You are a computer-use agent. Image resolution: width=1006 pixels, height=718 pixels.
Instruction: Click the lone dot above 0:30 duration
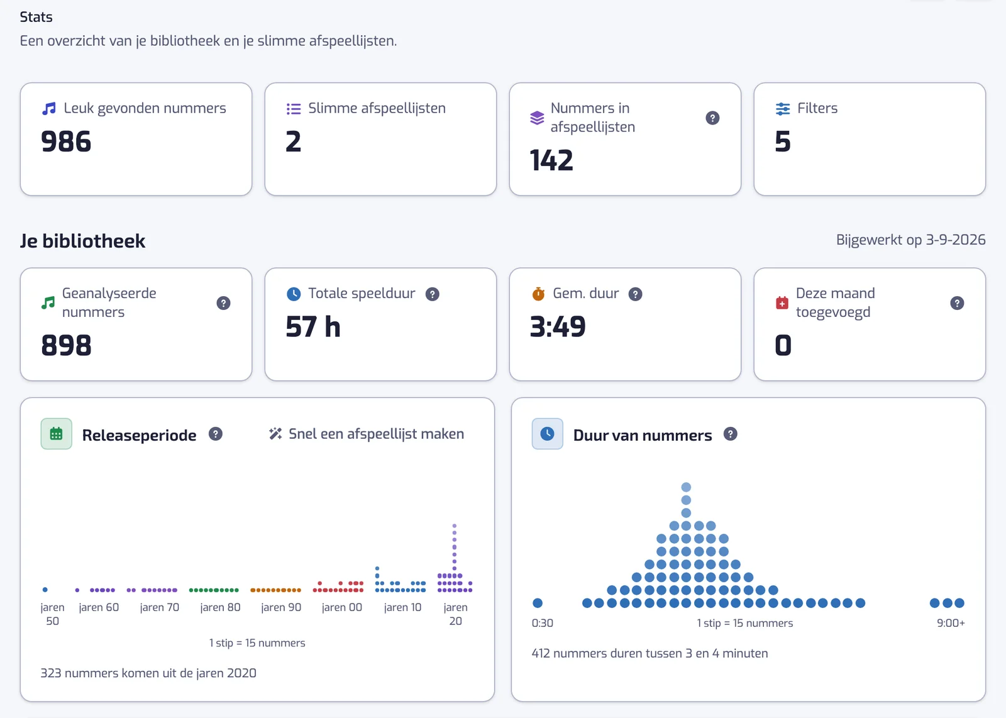tap(538, 603)
